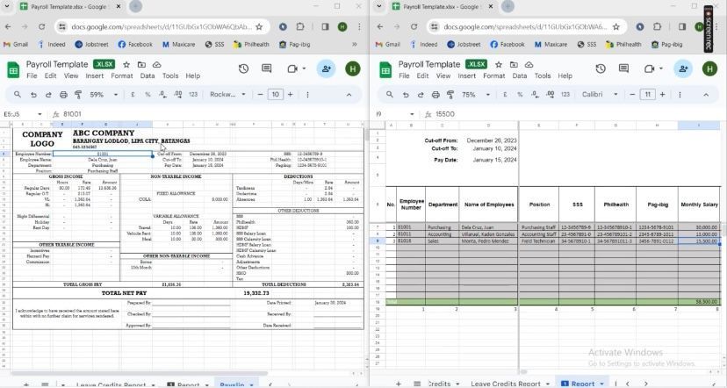This screenshot has height=388, width=727.
Task: Click the font size field showing 10
Action: (x=276, y=95)
